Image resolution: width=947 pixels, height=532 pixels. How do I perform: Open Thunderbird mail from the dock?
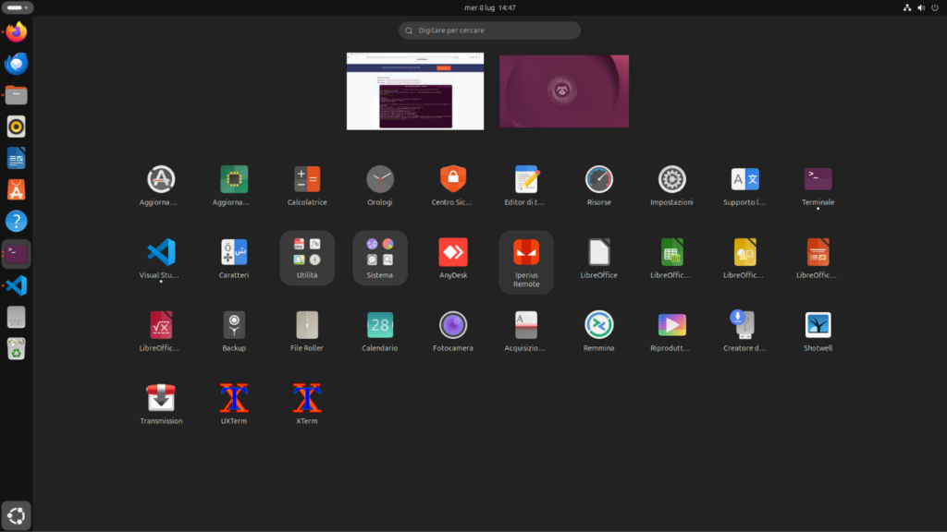click(x=17, y=64)
